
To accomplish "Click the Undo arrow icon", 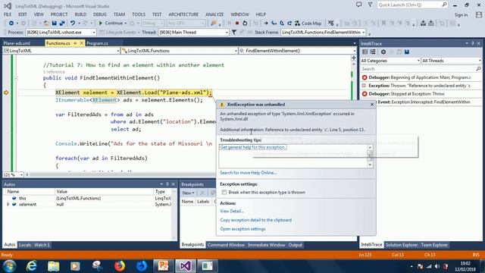I will pyautogui.click(x=73, y=24).
